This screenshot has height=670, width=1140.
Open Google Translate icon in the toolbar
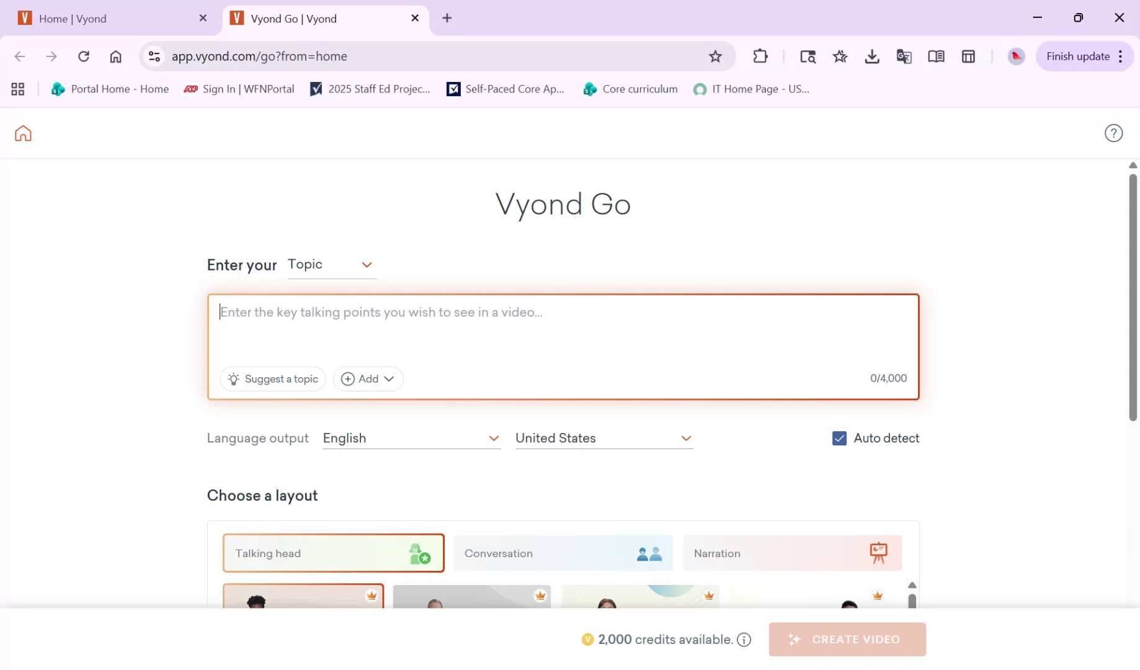coord(904,56)
